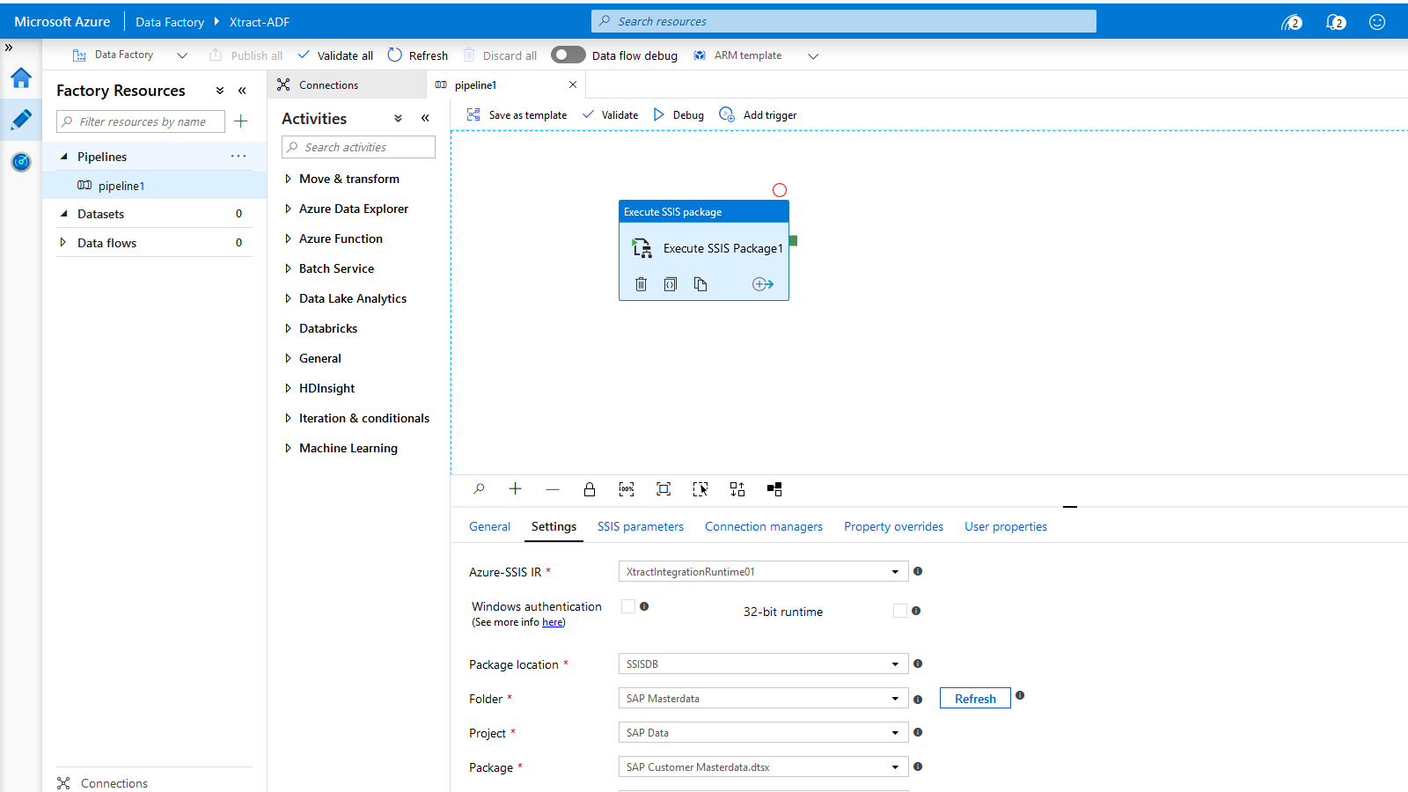Clone the Execute SSIS Package1 activity
1408x792 pixels.
pyautogui.click(x=700, y=283)
